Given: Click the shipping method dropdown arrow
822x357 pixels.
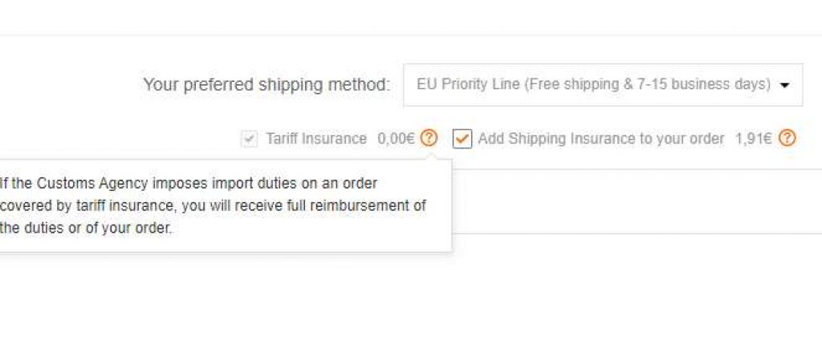Looking at the screenshot, I should (x=784, y=85).
